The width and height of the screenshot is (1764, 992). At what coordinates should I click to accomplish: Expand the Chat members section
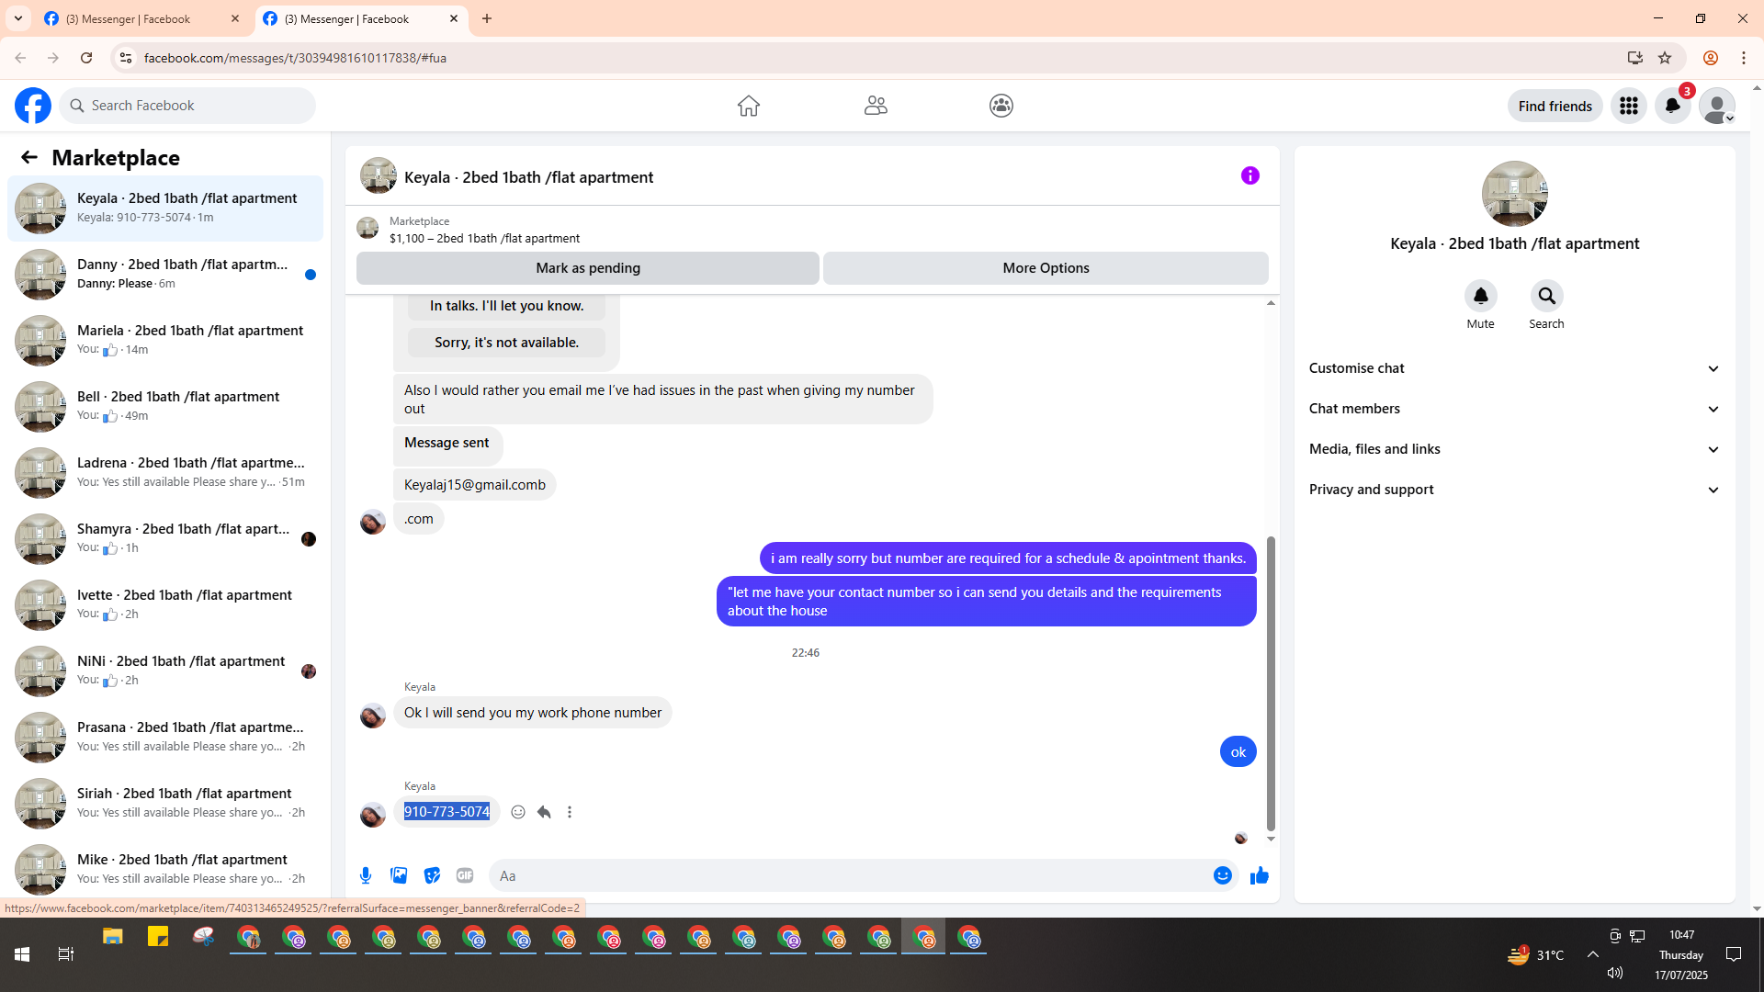pyautogui.click(x=1514, y=409)
